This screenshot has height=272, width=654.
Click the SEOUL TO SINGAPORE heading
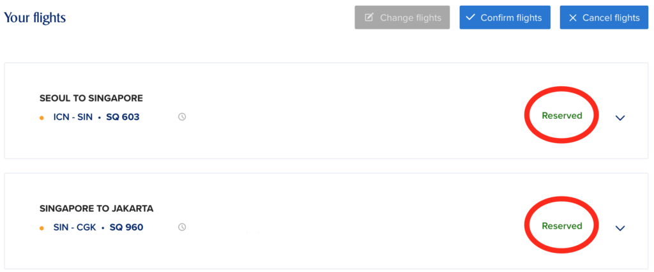91,98
